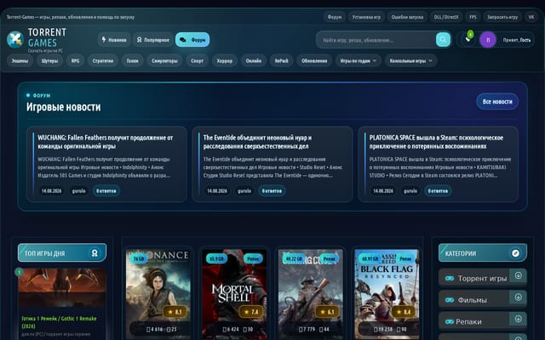The width and height of the screenshot is (545, 340).
Task: Open the favorites heart icon with green badge
Action: (468, 39)
